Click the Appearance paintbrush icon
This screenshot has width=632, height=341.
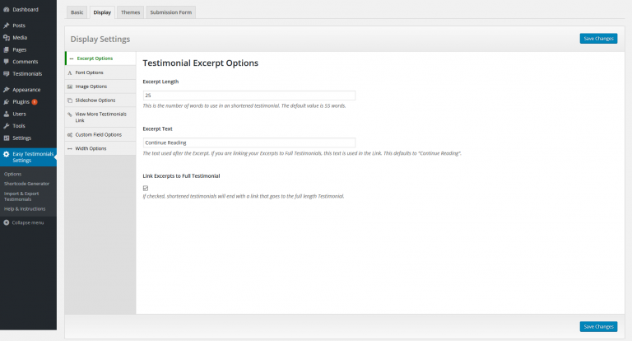7,89
